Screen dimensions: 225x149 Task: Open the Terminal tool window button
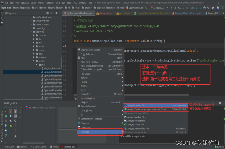[x=54, y=147]
